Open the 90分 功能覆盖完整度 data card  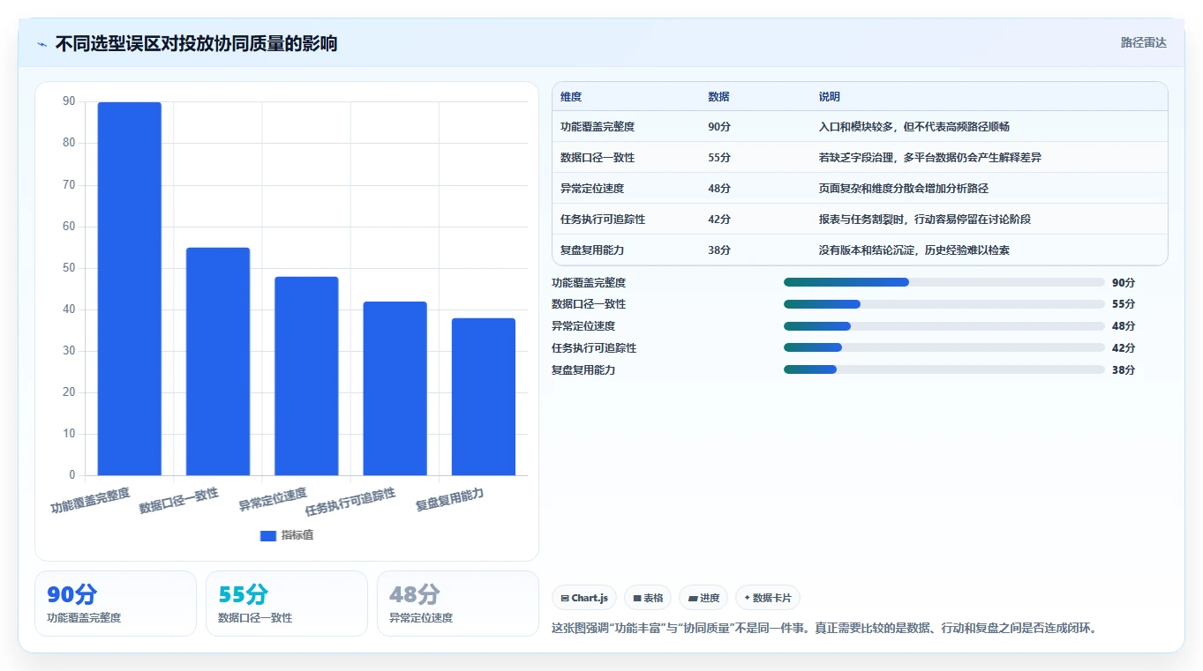click(x=116, y=603)
